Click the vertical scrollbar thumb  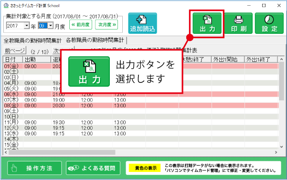(x=282, y=81)
